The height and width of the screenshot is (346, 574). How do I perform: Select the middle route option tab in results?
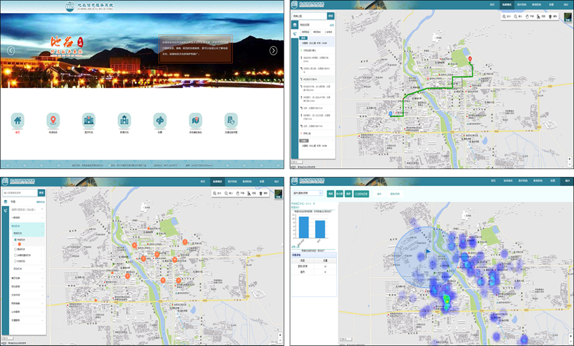317,32
